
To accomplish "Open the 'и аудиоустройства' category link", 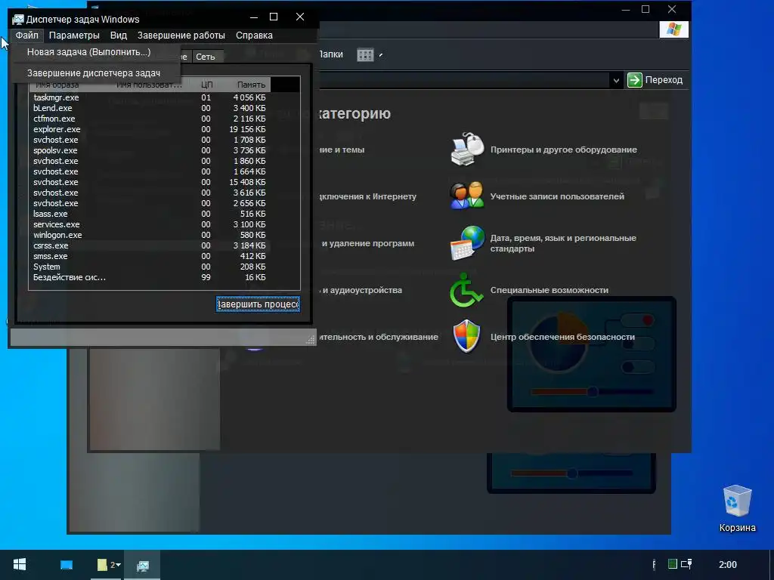I will 362,290.
